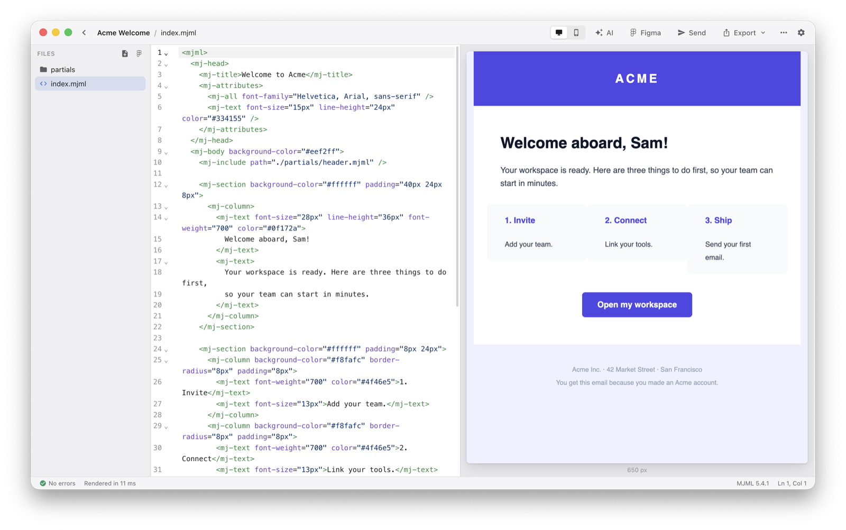The width and height of the screenshot is (846, 530).
Task: Click the index.mjml breadcrumb in title bar
Action: coord(178,33)
